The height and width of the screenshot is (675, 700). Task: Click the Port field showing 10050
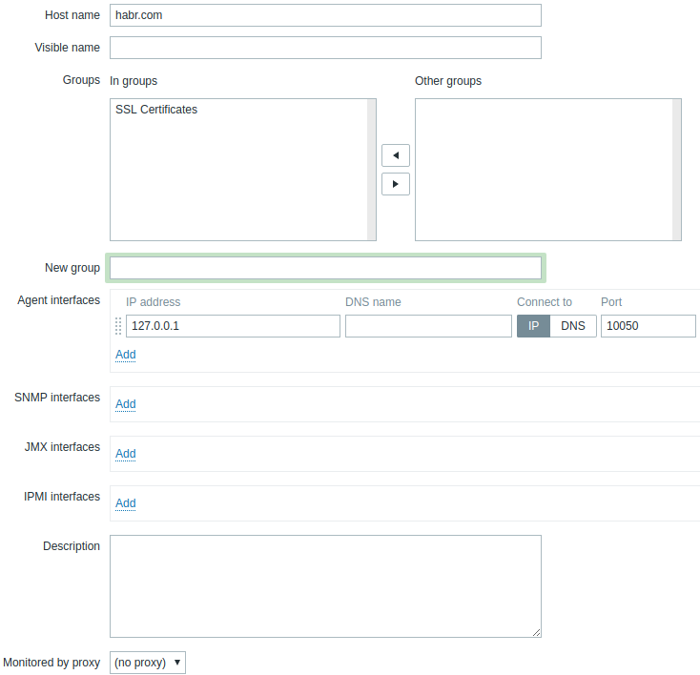click(649, 326)
